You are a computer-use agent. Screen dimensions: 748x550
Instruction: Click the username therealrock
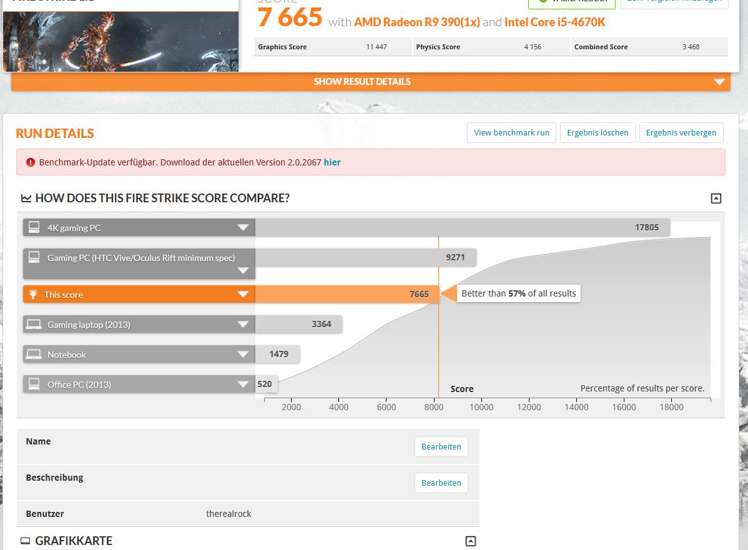point(229,514)
